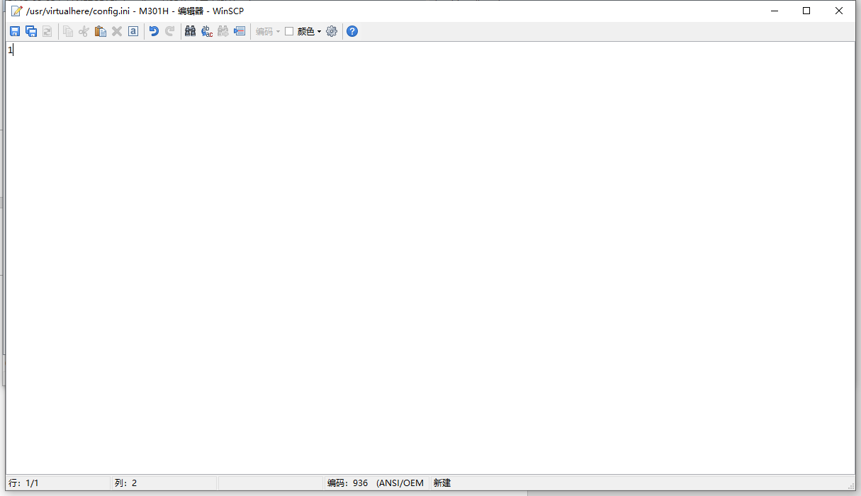Toggle the 颜色 color checkbox box
The image size is (861, 496).
[x=289, y=31]
